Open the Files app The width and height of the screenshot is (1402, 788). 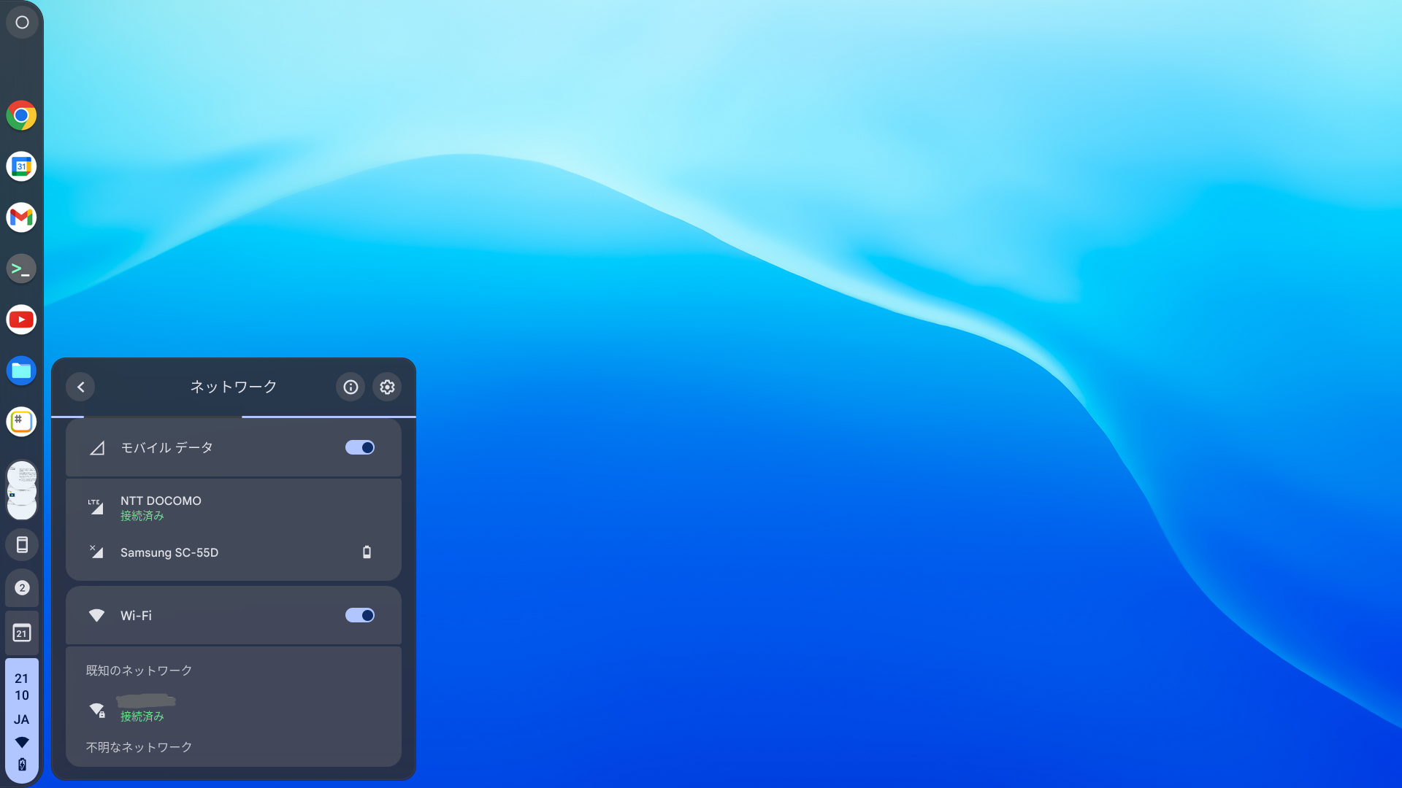click(21, 371)
